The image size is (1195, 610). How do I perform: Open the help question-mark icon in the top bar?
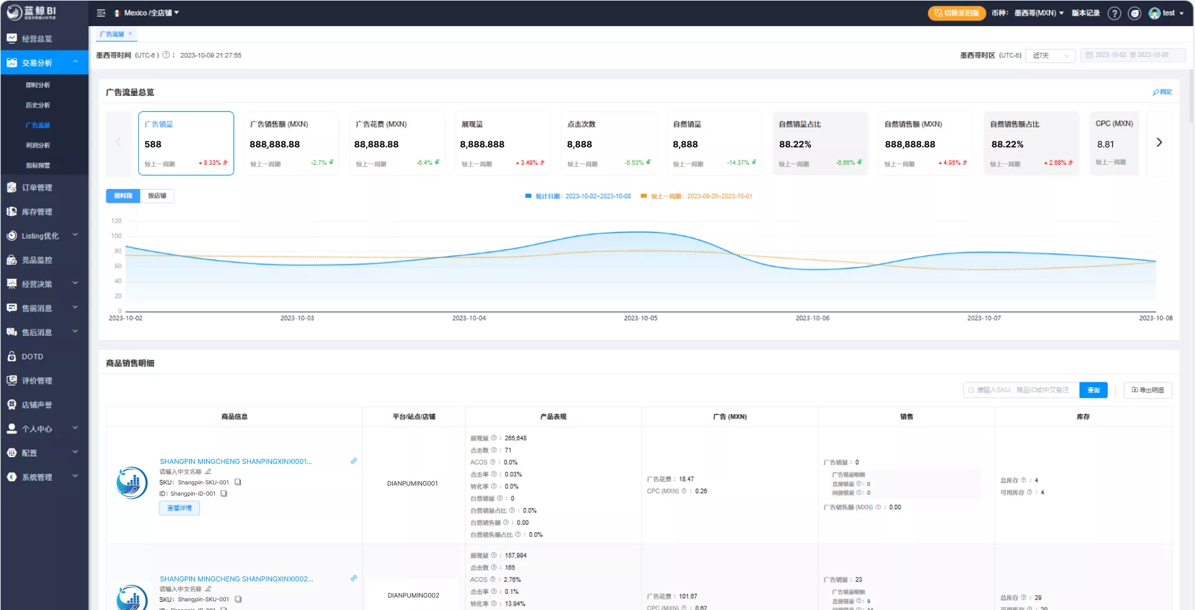(x=1114, y=13)
